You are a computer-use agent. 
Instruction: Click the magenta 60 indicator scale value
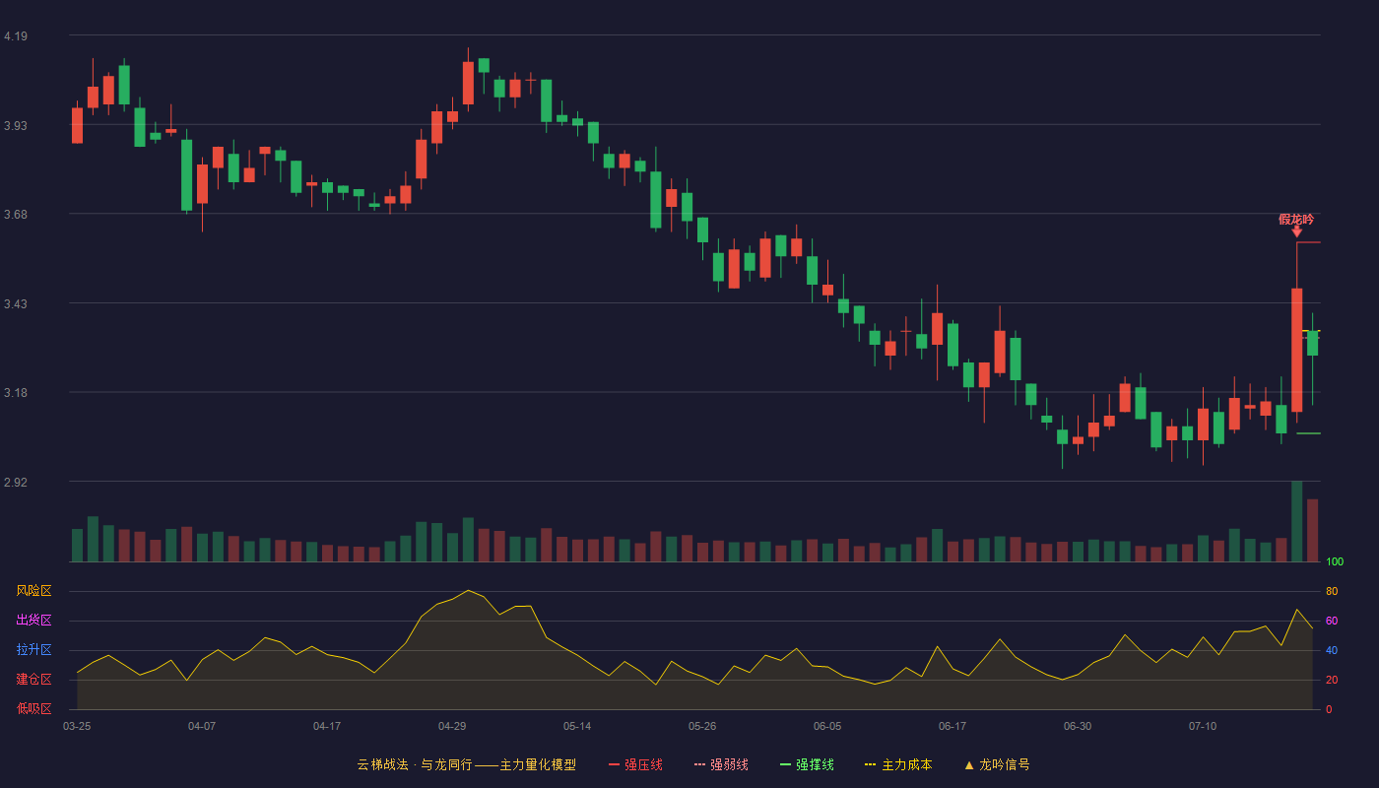tap(1332, 621)
